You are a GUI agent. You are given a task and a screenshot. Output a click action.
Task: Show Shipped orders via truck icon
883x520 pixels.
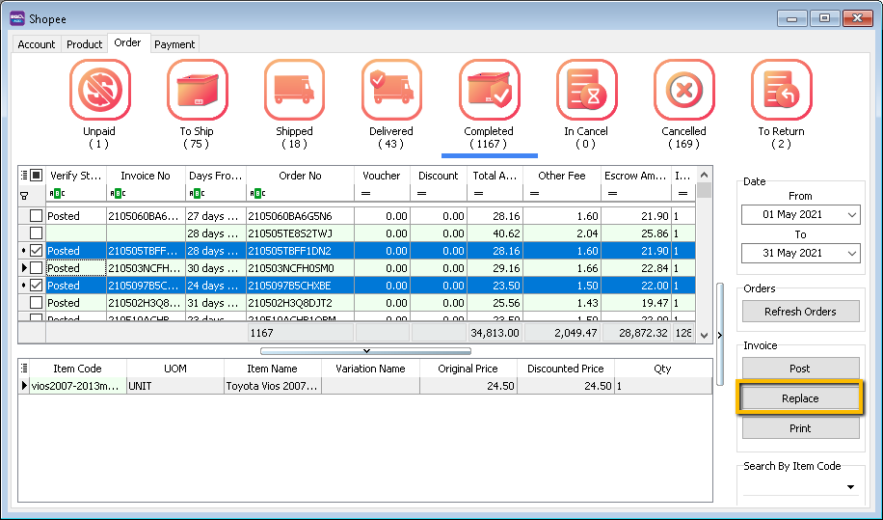[x=294, y=91]
